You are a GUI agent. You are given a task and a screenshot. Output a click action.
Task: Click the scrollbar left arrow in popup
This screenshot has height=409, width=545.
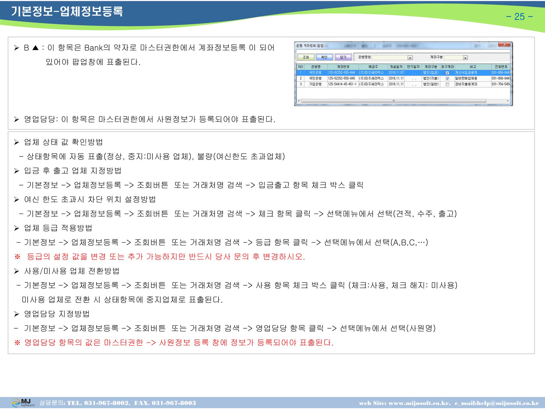coord(299,101)
